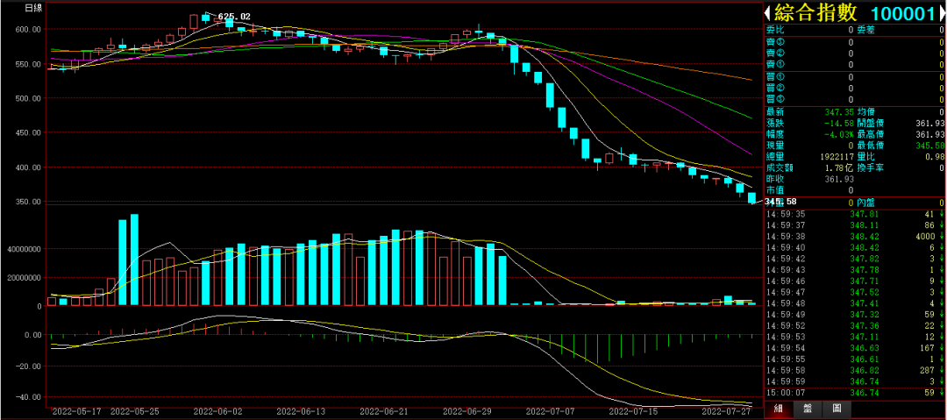The image size is (947, 420).
Task: Click 總量 value 1922117
Action: click(837, 157)
